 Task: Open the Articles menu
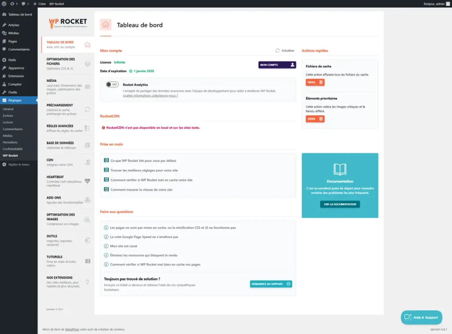tap(19, 25)
